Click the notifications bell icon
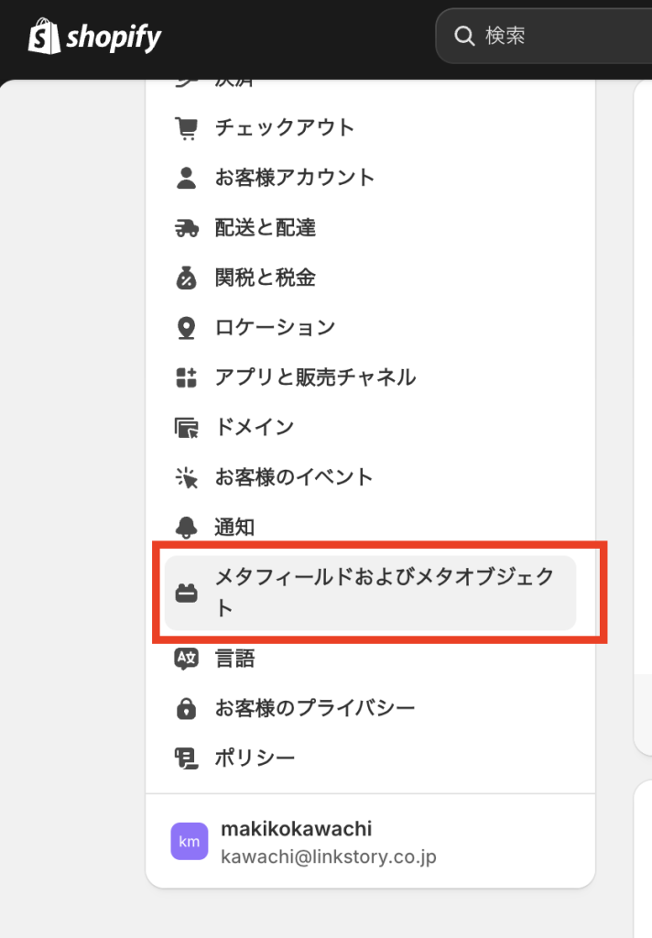Viewport: 652px width, 938px height. click(x=186, y=528)
